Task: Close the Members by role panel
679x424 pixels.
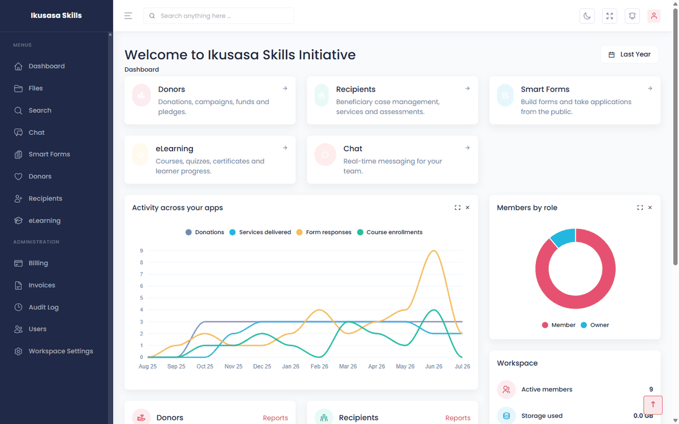Action: coord(650,207)
